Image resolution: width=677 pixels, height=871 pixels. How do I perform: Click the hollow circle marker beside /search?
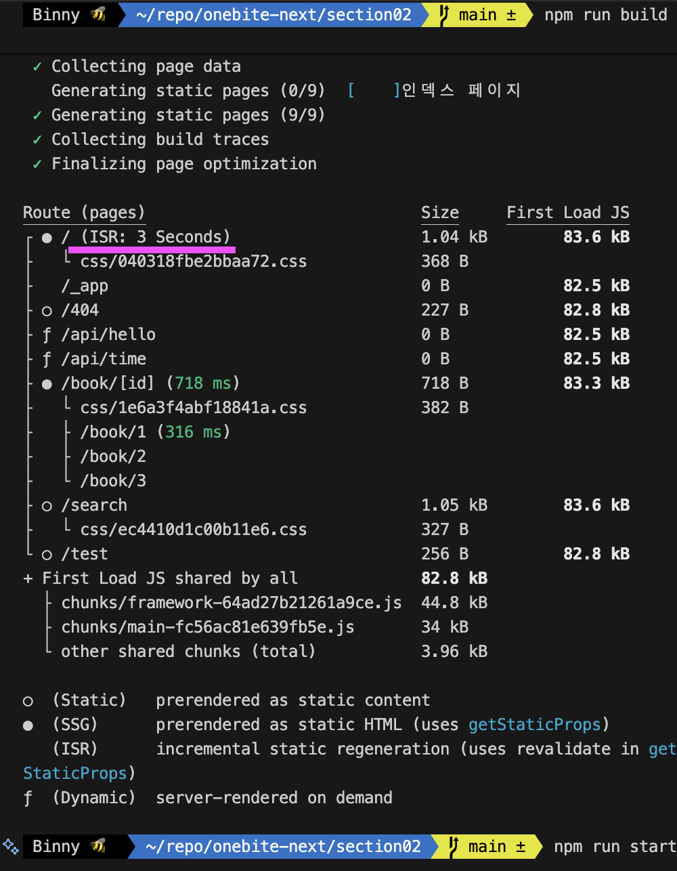click(x=47, y=506)
